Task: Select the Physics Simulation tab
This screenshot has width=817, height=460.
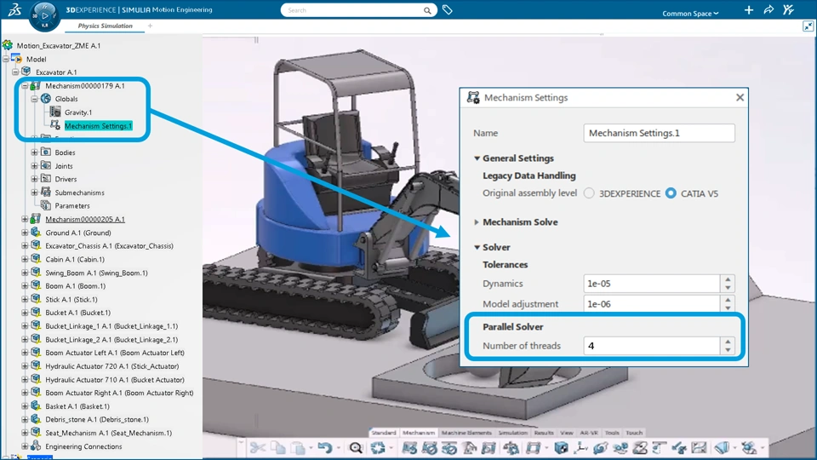Action: (x=106, y=26)
